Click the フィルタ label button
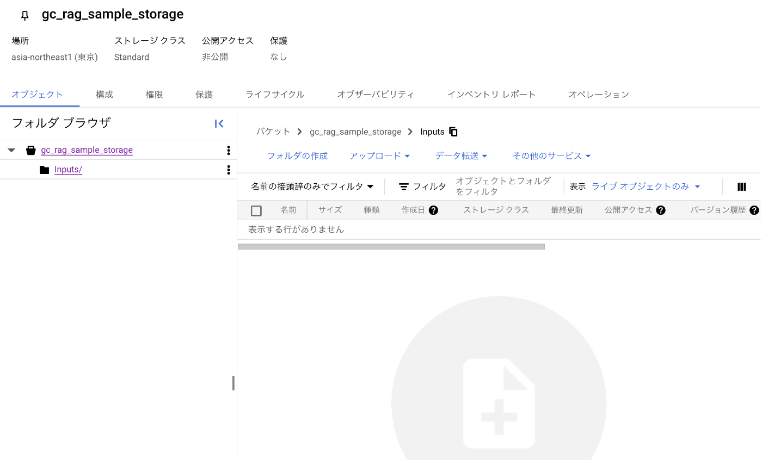 429,187
